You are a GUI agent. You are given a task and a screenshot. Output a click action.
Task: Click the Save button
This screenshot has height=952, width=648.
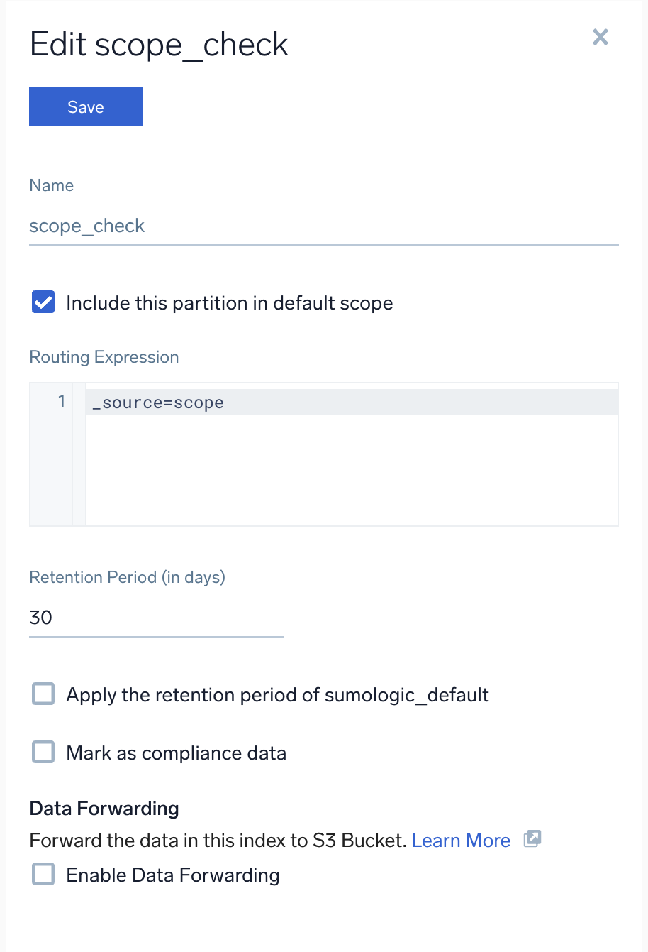[86, 106]
